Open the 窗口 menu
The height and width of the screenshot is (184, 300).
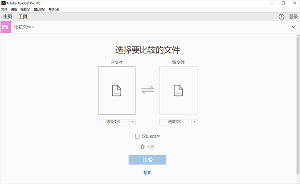tap(39, 9)
